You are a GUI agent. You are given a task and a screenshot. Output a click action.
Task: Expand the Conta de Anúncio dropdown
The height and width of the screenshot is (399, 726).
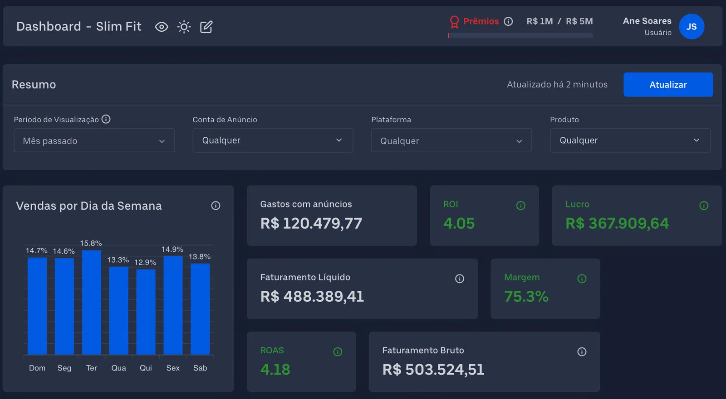pyautogui.click(x=273, y=140)
